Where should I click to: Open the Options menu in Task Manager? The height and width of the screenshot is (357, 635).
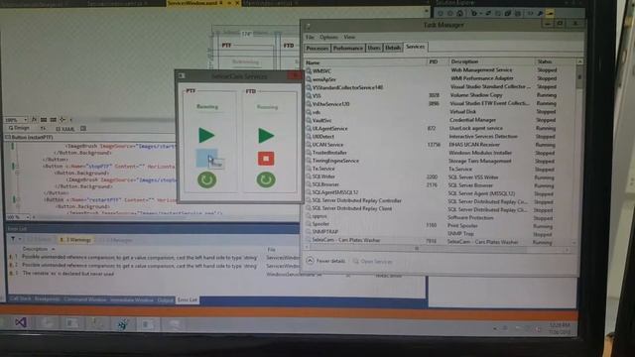pos(328,37)
